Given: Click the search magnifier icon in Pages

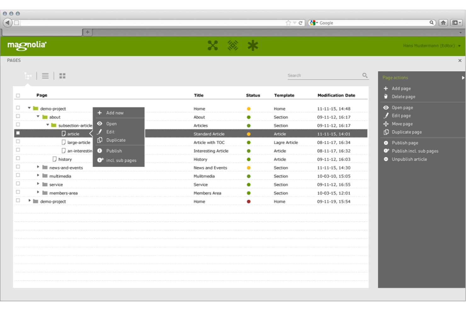Looking at the screenshot, I should [x=365, y=75].
